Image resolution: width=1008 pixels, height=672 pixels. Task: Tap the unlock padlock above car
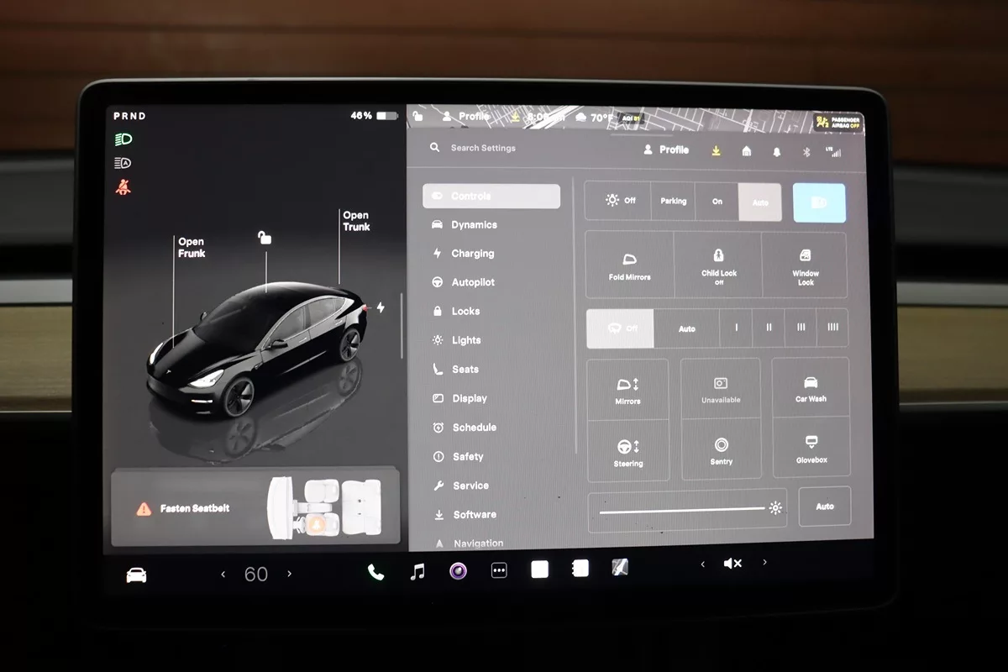pos(265,238)
